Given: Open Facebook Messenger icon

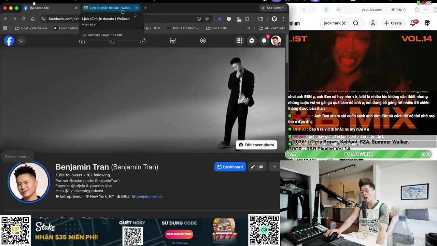Looking at the screenshot, I should tap(252, 41).
